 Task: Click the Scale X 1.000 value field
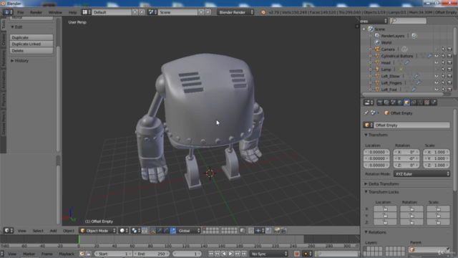tap(437, 152)
